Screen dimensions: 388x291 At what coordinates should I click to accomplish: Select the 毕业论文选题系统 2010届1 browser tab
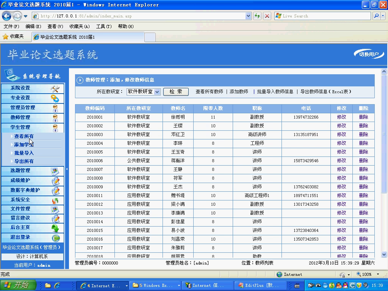88,37
